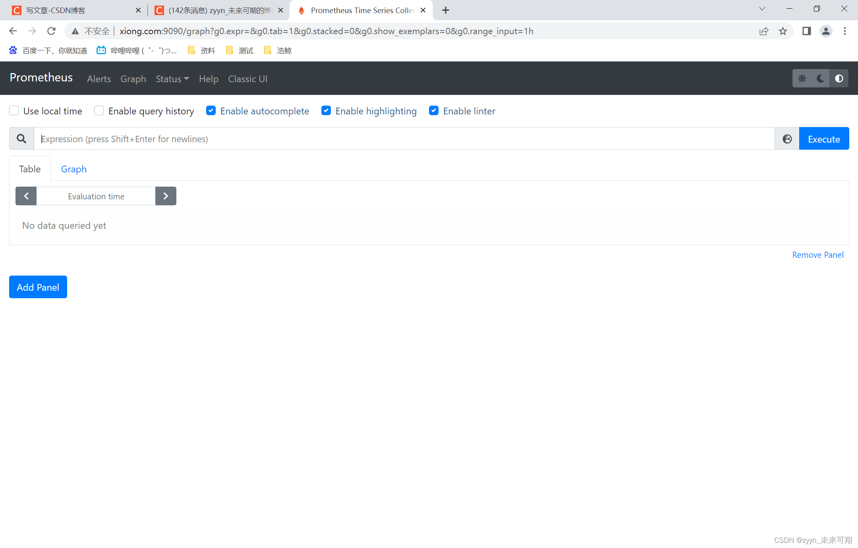The image size is (858, 548).
Task: Expand the Status dropdown menu
Action: click(172, 79)
